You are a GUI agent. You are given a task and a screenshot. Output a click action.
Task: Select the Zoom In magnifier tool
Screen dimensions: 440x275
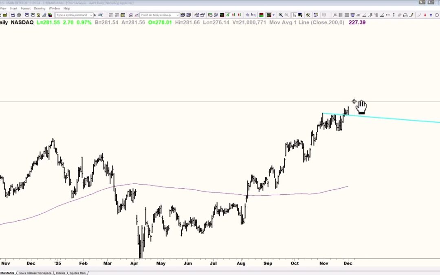click(280, 15)
